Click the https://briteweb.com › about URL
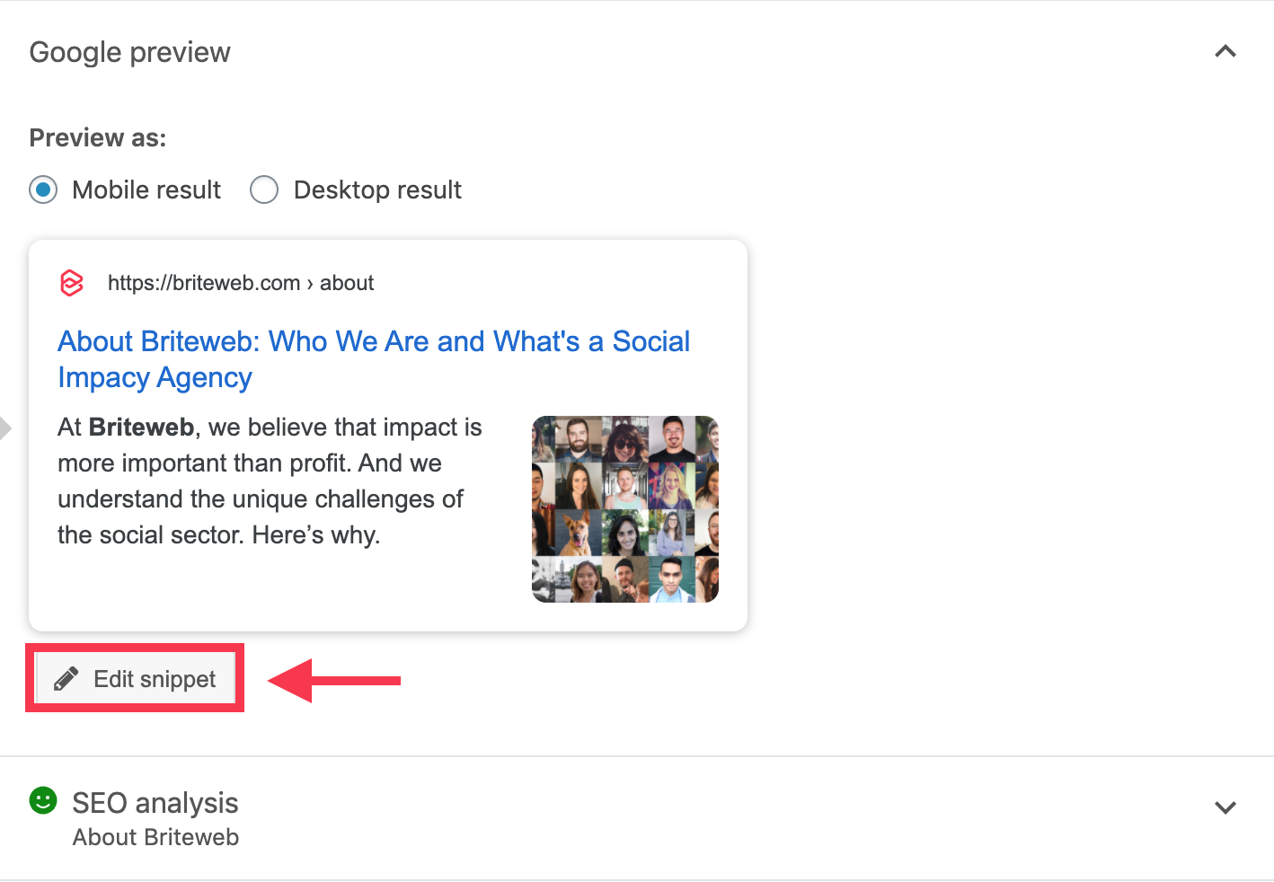Viewport: 1274px width, 882px height. (241, 283)
